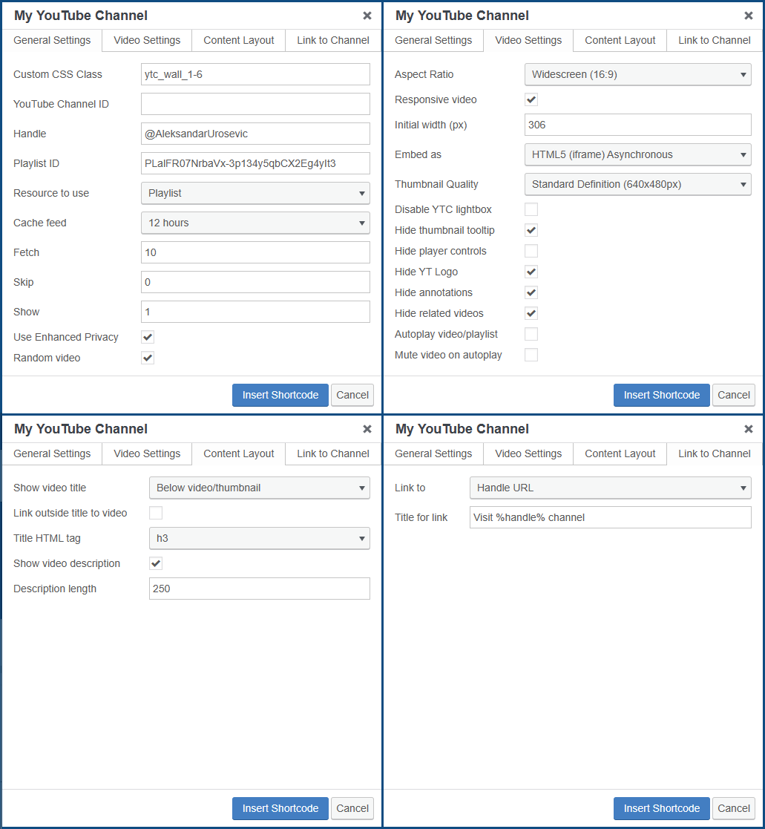
Task: Check Link outside title to video
Action: pyautogui.click(x=156, y=513)
